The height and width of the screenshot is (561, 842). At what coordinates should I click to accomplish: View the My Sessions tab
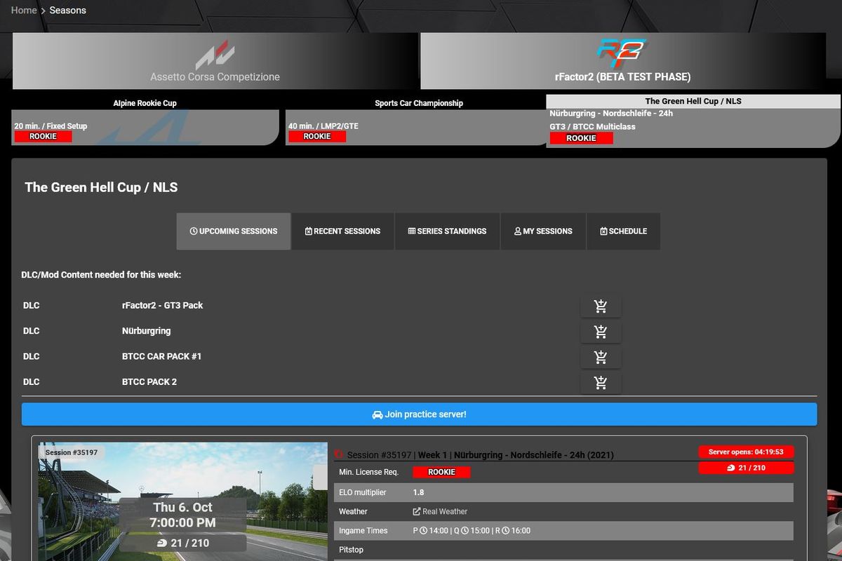pos(542,231)
